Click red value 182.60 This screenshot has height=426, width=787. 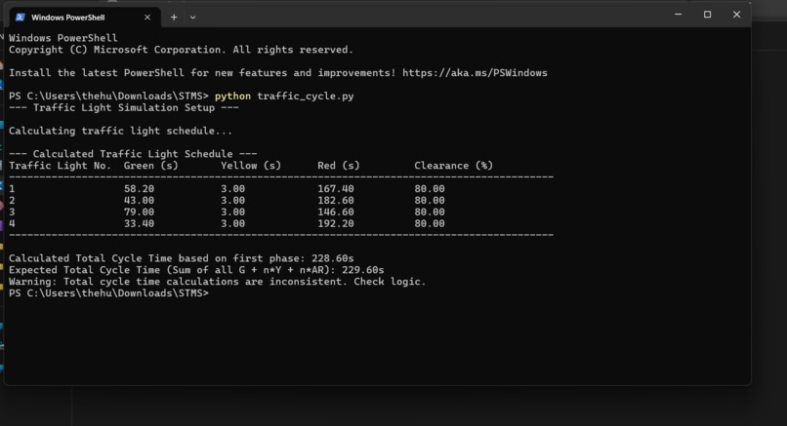[336, 201]
